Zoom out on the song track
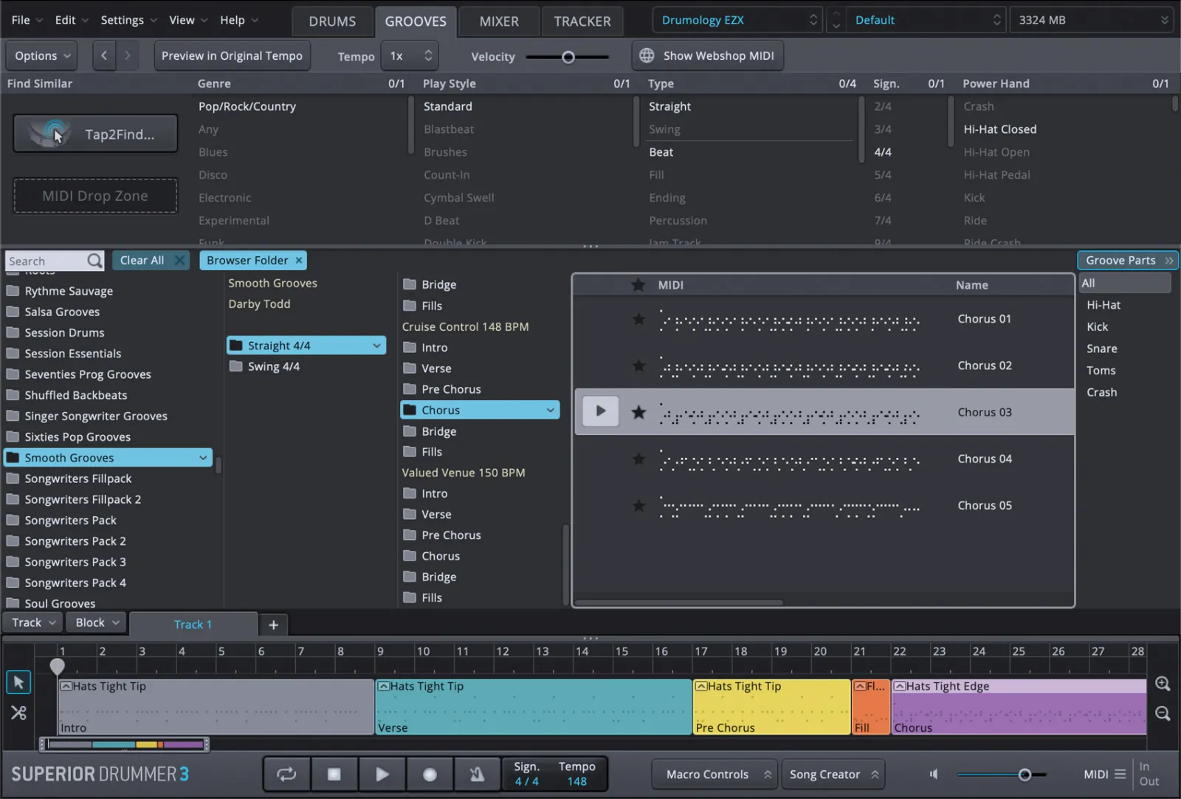Viewport: 1181px width, 799px height. 1163,713
